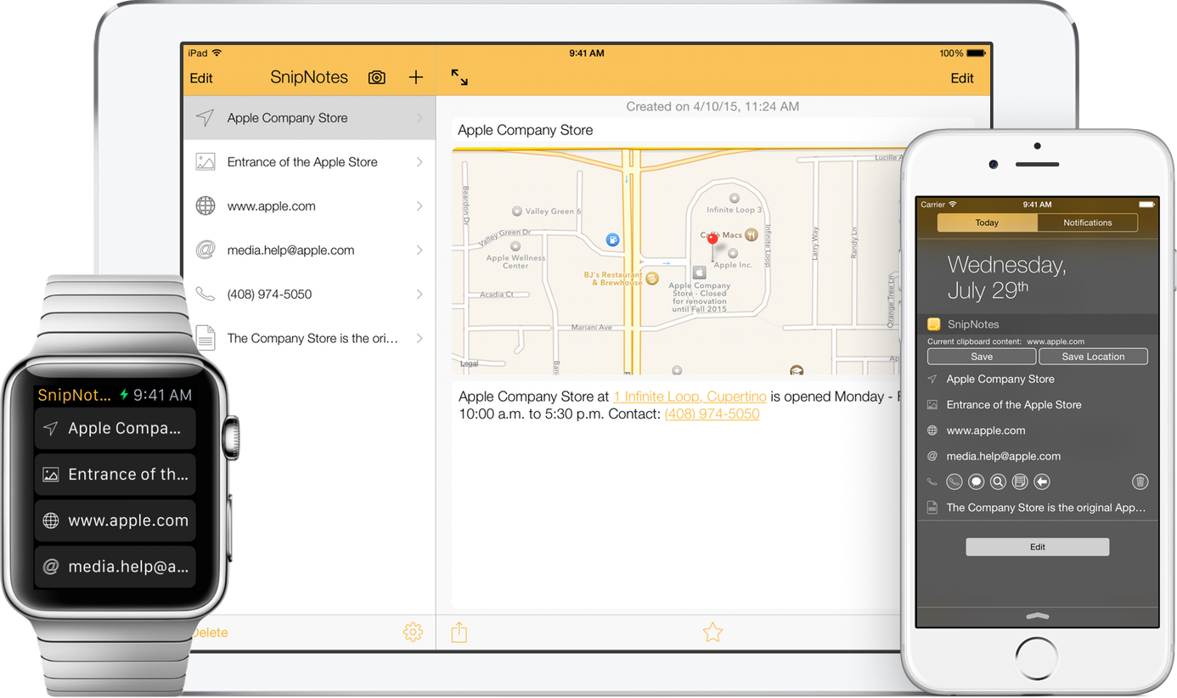Viewport: 1177px width, 698px height.
Task: Switch to Notifications tab on iPhone
Action: tap(1087, 222)
